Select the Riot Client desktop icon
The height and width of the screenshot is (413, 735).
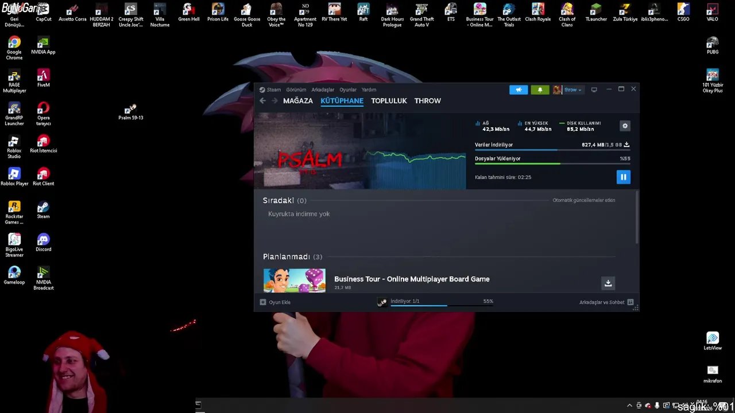[43, 177]
